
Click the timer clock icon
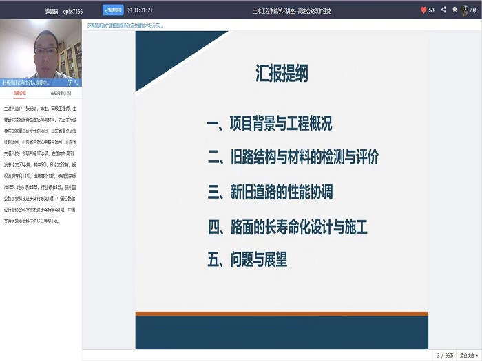(130, 10)
